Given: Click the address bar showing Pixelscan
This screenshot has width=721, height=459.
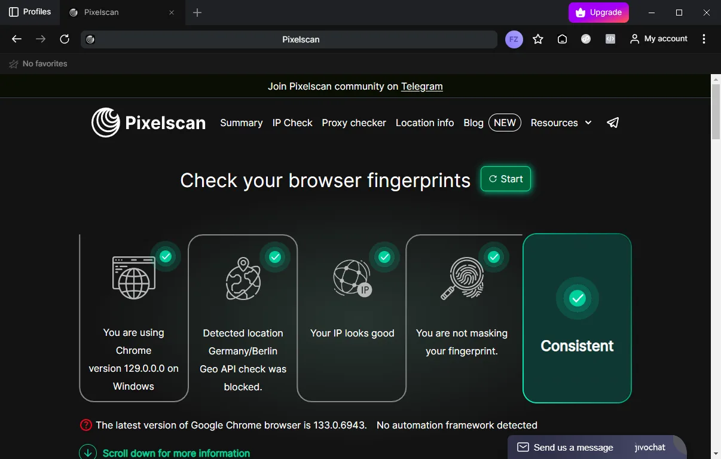Looking at the screenshot, I should (289, 39).
